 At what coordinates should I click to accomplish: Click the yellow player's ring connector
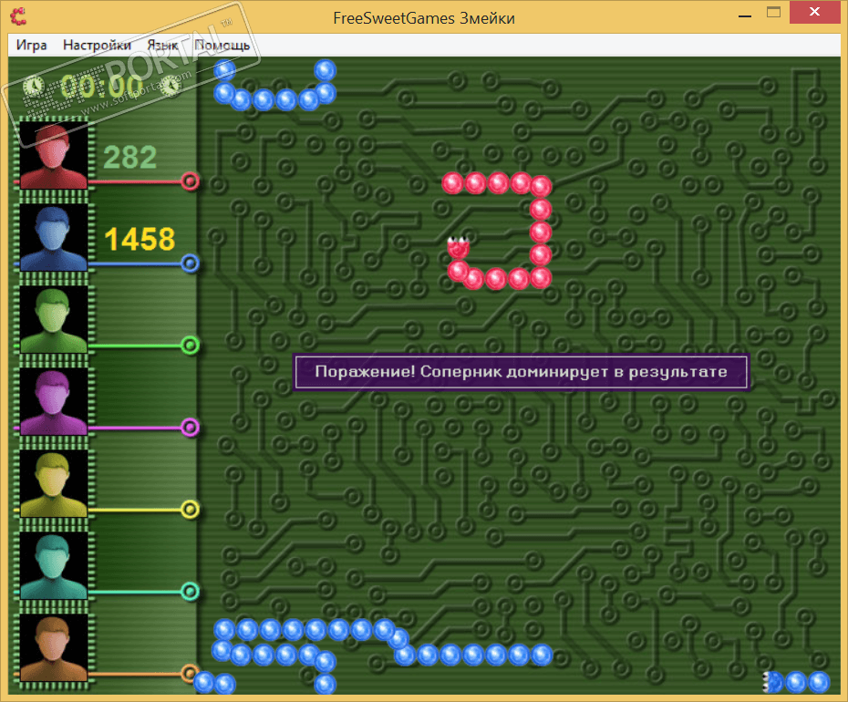(x=190, y=510)
